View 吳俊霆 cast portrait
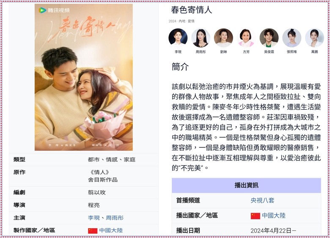The width and height of the screenshot is (330, 238). (x=269, y=38)
